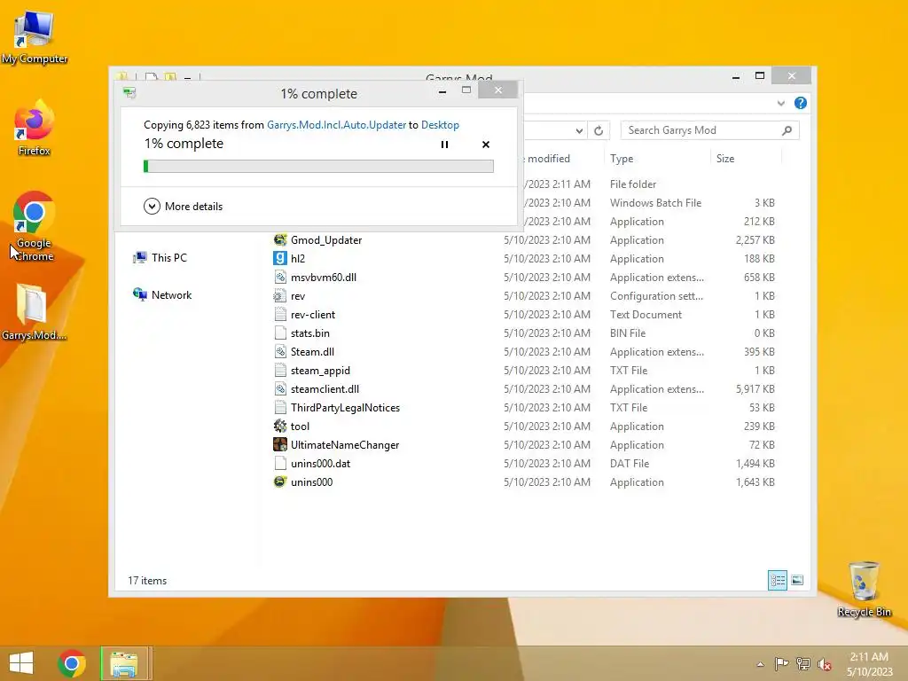Focus the Search Garrys Mod field
This screenshot has width=908, height=681.
pyautogui.click(x=709, y=130)
